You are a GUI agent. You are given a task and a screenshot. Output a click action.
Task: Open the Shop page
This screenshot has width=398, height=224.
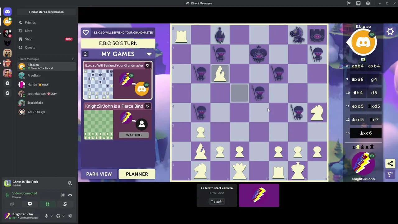[x=46, y=39]
